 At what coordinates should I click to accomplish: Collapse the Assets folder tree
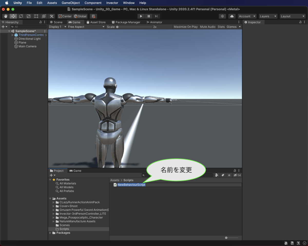point(50,198)
